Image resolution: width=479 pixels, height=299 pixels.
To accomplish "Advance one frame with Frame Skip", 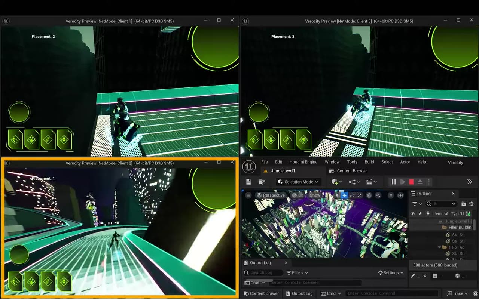I will (403, 182).
